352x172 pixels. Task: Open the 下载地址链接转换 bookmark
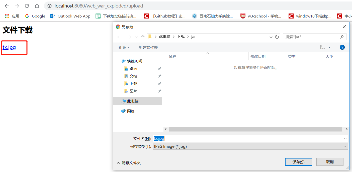click(116, 16)
